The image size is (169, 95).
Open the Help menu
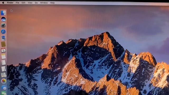pos(52,3)
